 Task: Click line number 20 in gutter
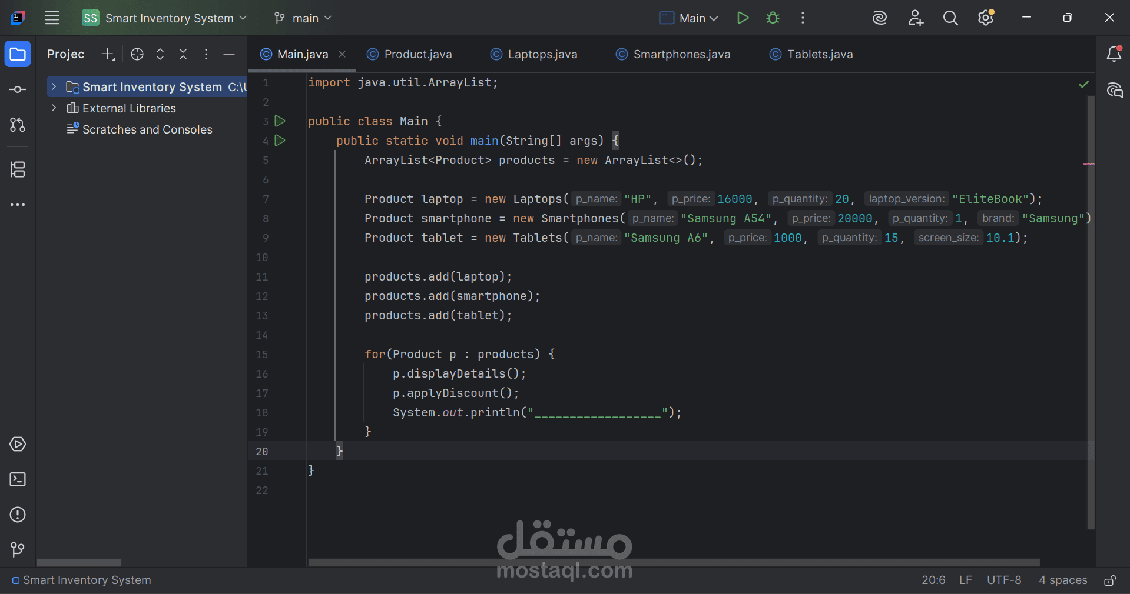point(262,451)
